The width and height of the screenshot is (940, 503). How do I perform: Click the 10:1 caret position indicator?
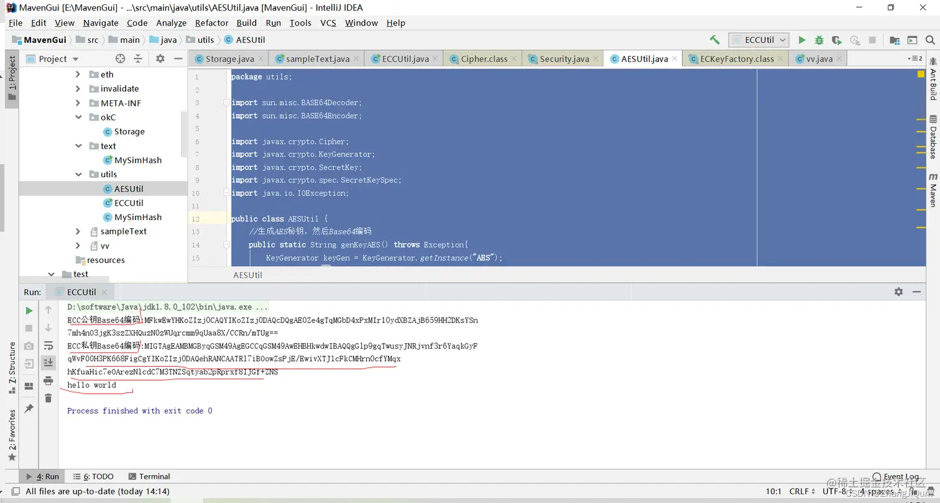[773, 491]
